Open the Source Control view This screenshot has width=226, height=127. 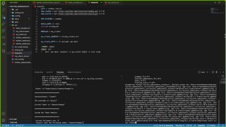pyautogui.click(x=3, y=17)
